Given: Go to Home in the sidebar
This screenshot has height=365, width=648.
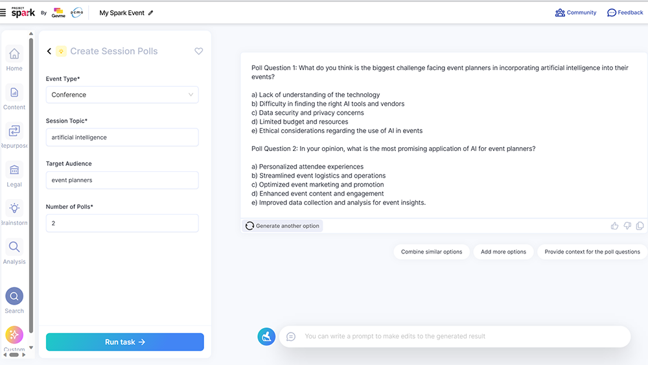Looking at the screenshot, I should 14,54.
